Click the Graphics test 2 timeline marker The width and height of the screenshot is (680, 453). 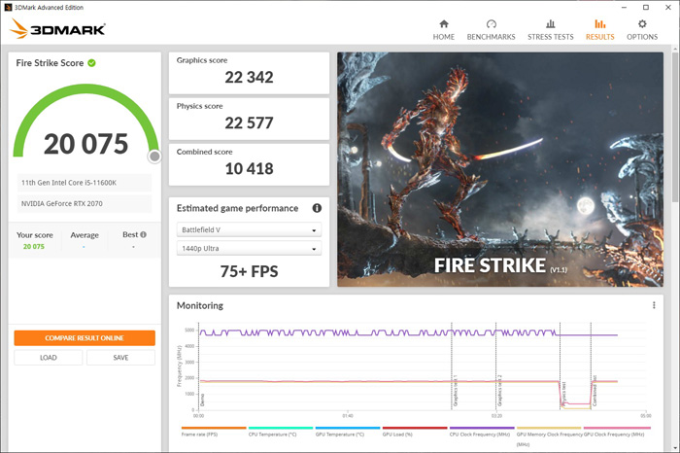click(x=499, y=391)
